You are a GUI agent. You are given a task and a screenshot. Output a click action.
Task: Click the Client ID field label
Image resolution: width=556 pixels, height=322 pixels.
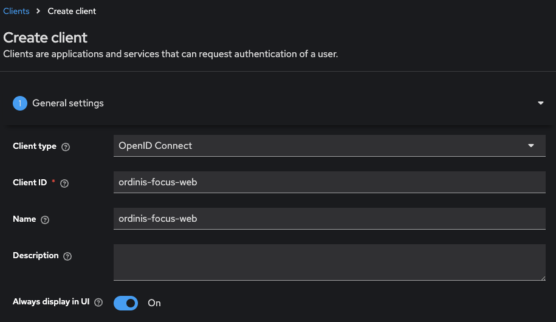point(30,183)
